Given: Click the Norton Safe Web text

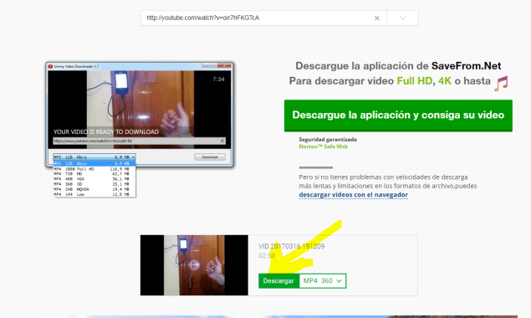Looking at the screenshot, I should (324, 146).
